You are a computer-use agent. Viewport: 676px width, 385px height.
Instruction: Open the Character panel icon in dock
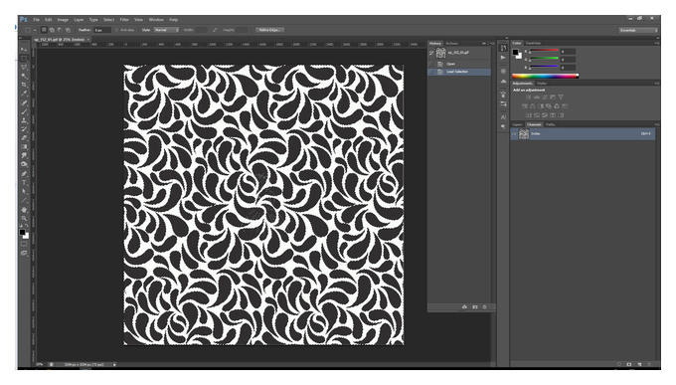click(x=503, y=117)
